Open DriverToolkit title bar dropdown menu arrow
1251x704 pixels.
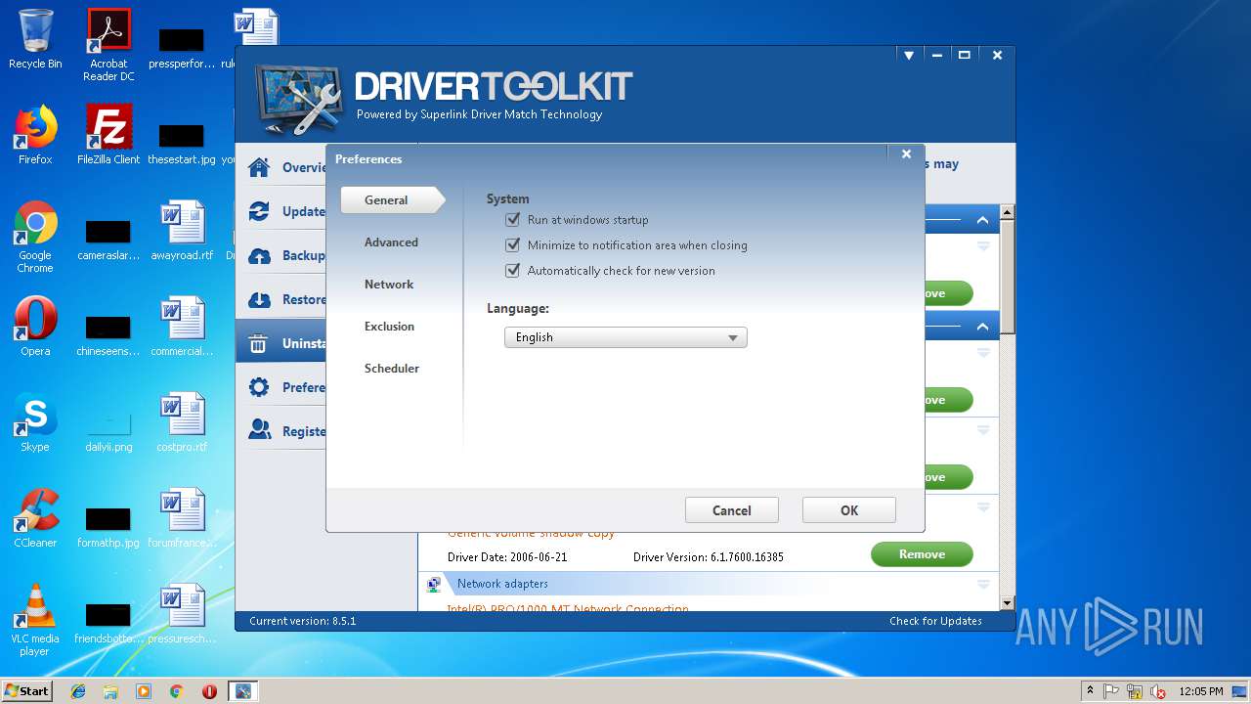point(909,56)
